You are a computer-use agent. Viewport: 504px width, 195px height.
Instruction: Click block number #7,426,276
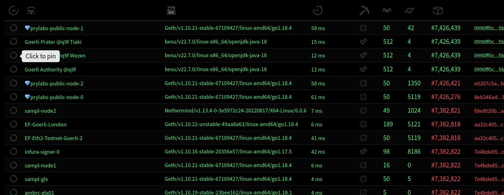446,97
